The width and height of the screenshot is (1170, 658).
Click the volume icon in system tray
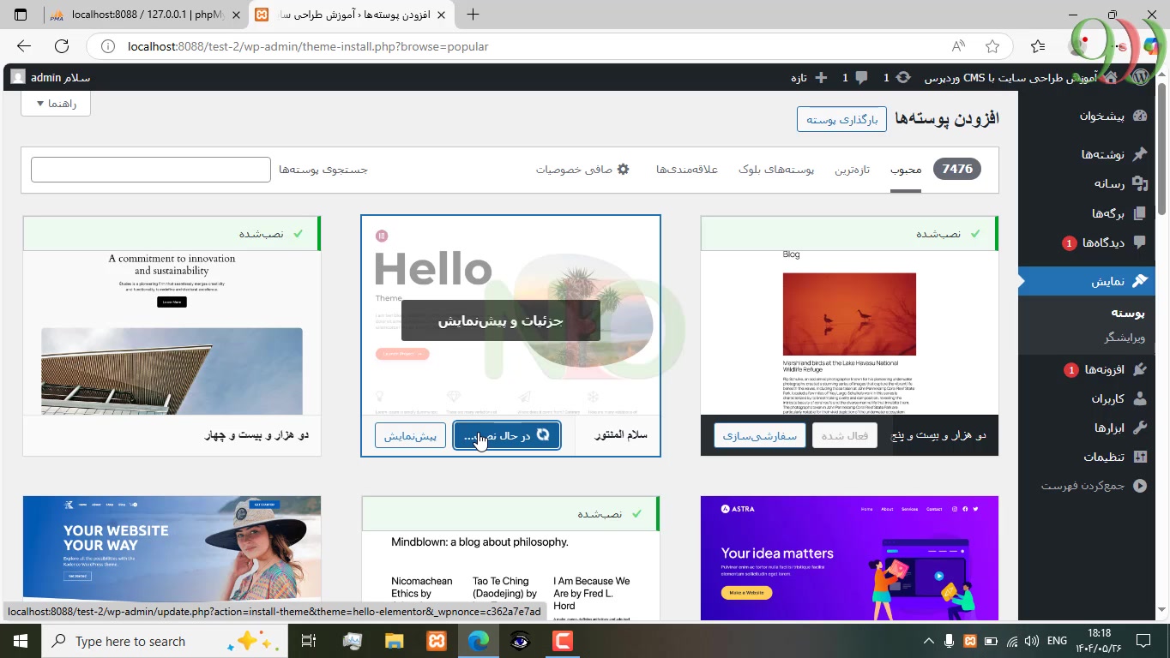pyautogui.click(x=1032, y=641)
